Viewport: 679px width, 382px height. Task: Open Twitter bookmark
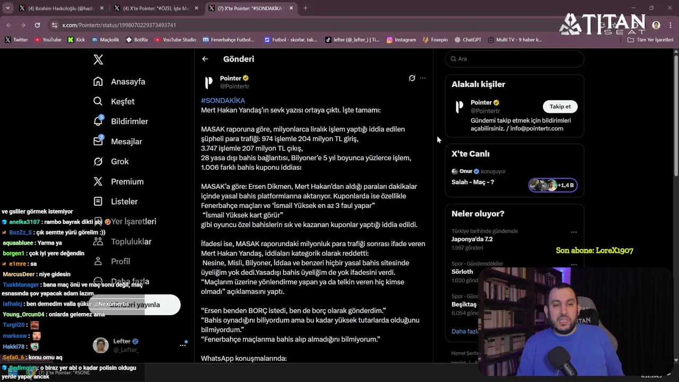(16, 40)
